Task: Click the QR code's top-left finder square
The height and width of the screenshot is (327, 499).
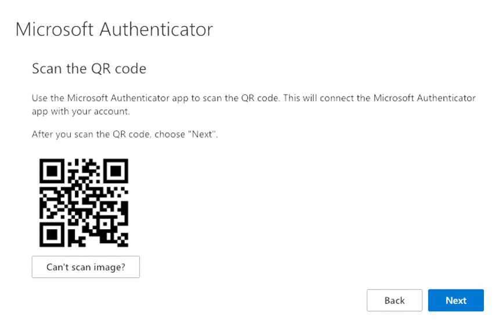Action: coord(52,171)
